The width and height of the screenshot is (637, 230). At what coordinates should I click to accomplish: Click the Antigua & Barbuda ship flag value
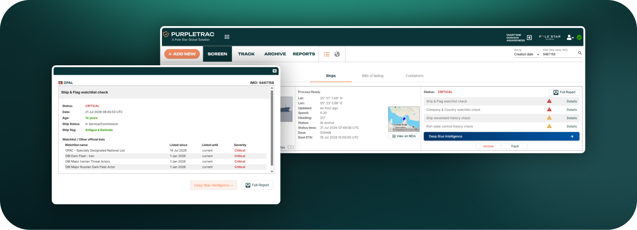tap(99, 130)
